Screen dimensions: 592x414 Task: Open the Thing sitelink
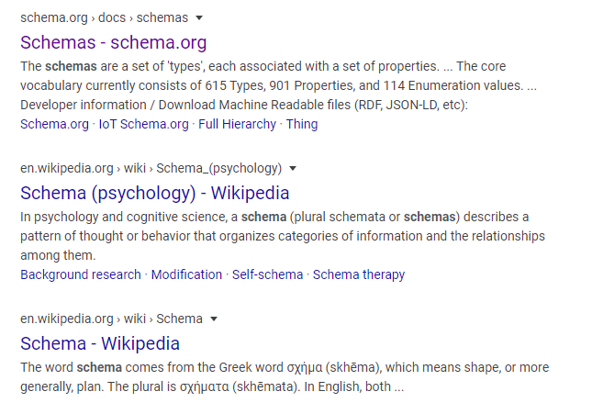coord(302,124)
